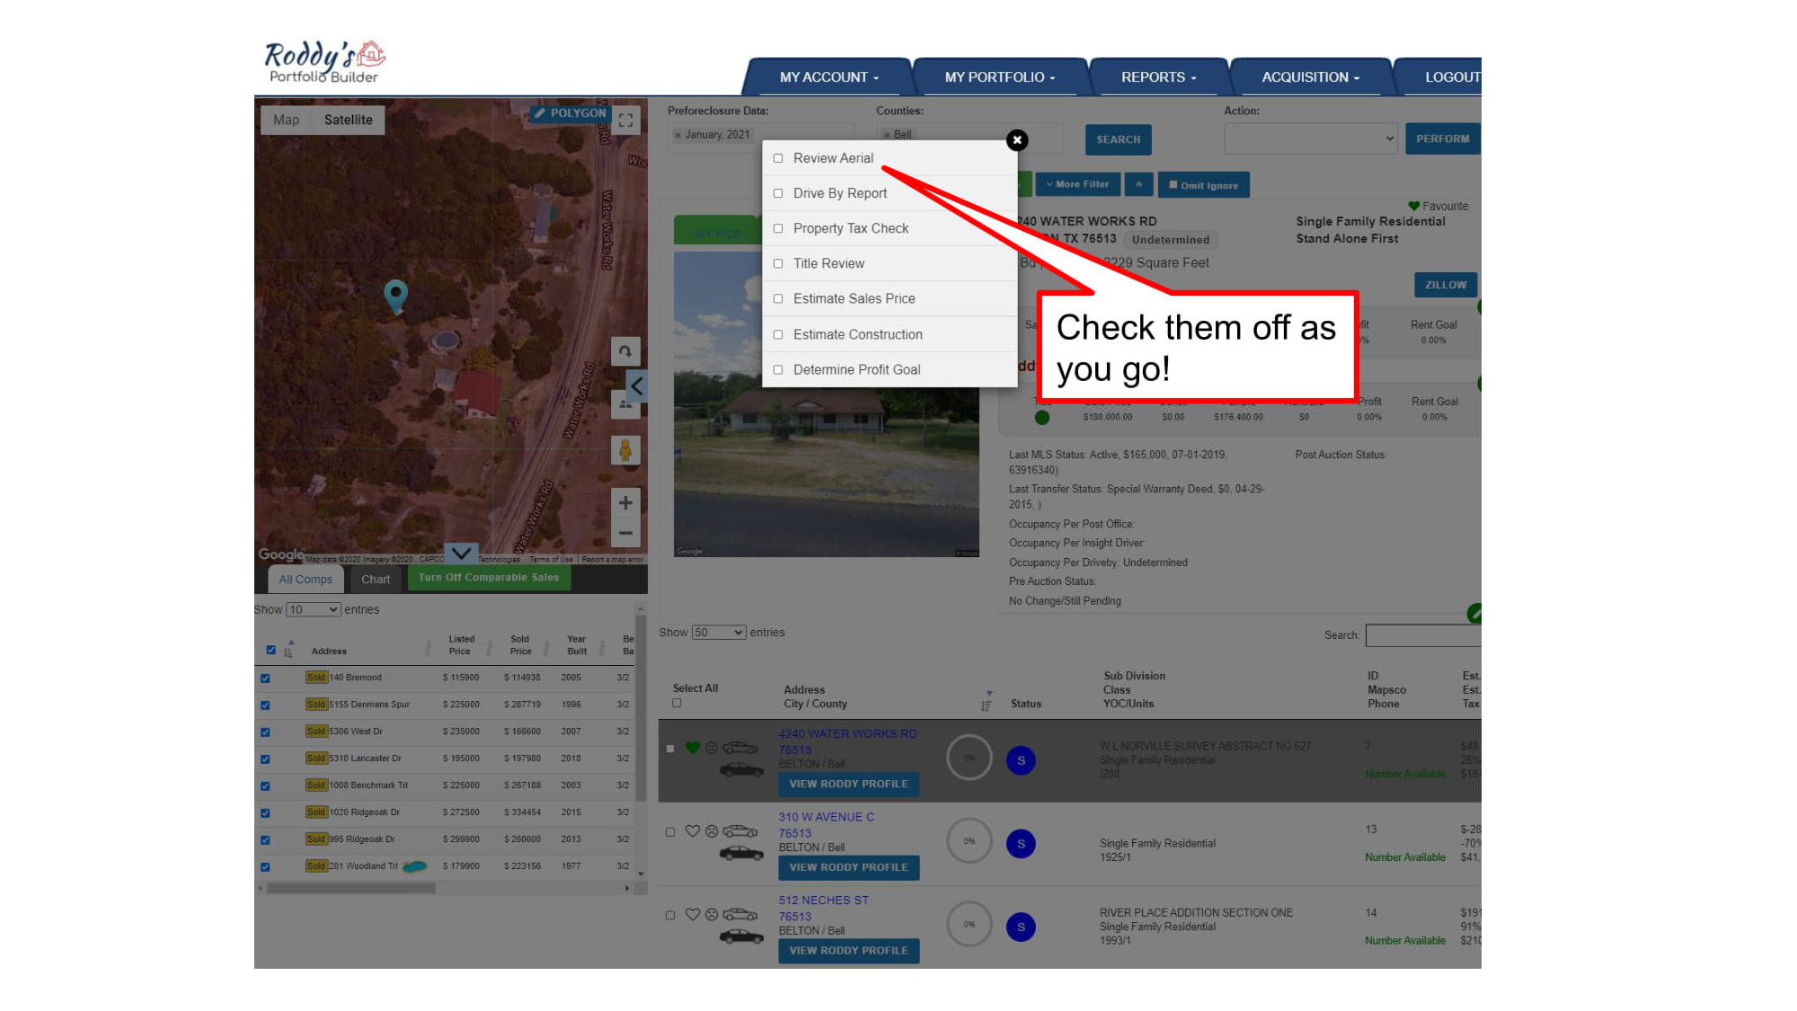Click the ZILLOW button
The image size is (1797, 1011).
[x=1445, y=285]
